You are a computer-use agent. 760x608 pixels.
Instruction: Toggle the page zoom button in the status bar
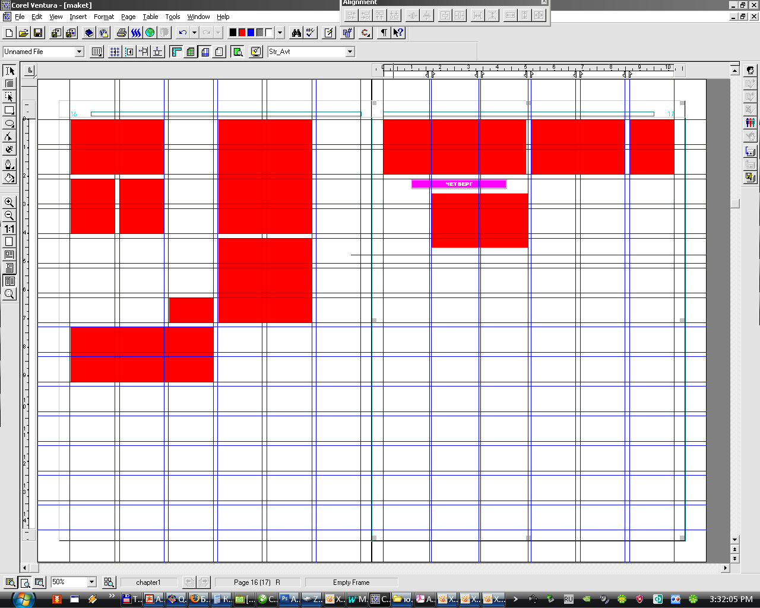25,582
